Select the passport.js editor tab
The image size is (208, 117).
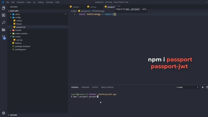coord(111,7)
